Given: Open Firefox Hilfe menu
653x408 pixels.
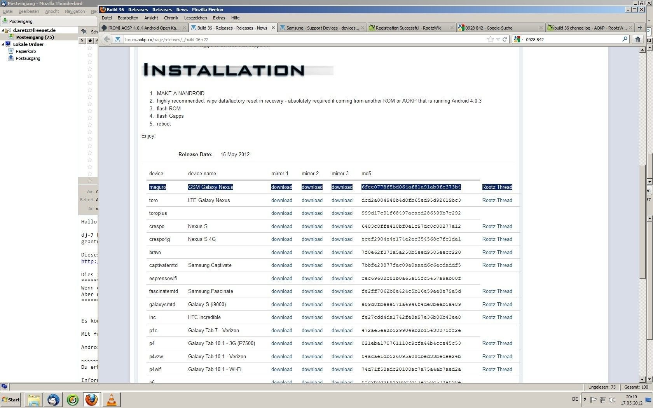Looking at the screenshot, I should click(x=235, y=18).
